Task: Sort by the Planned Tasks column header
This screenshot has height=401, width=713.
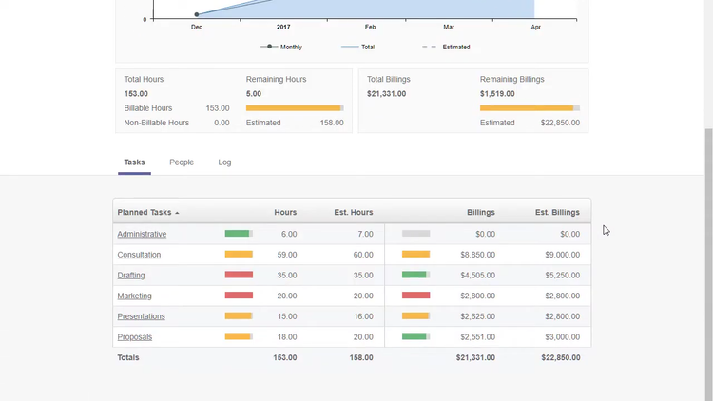Action: point(145,212)
